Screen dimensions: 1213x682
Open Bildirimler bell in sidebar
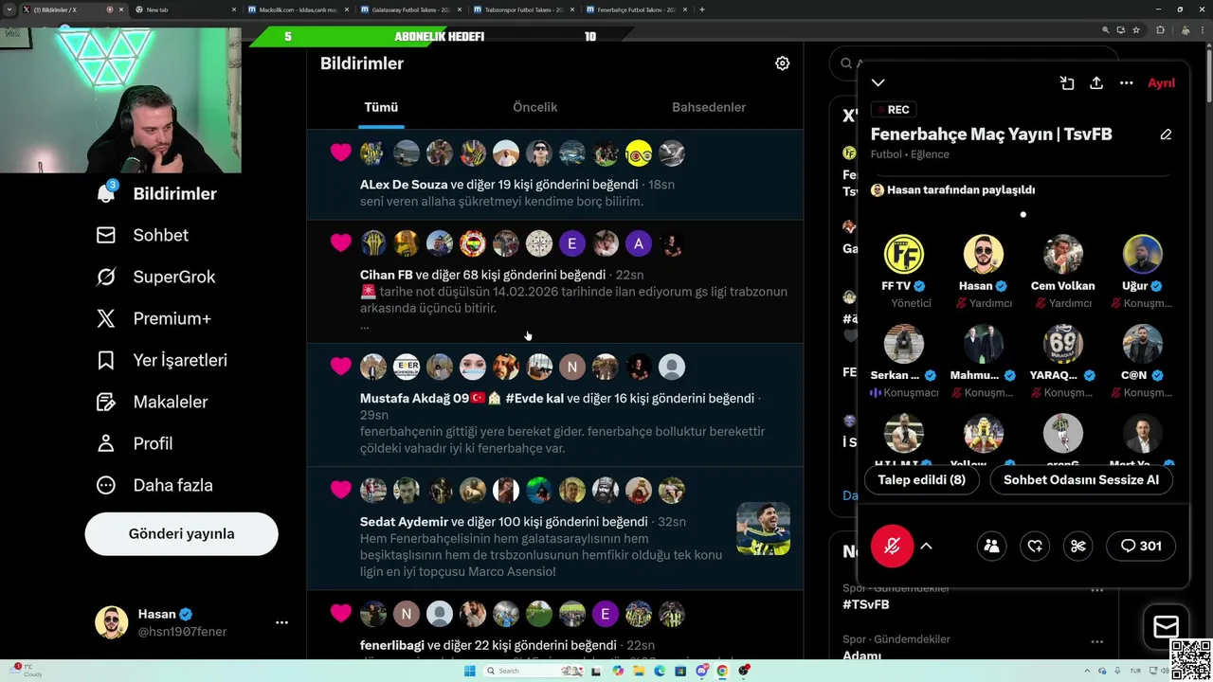[106, 193]
